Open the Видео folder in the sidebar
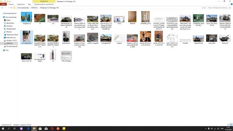The image size is (233, 131). click(8, 20)
